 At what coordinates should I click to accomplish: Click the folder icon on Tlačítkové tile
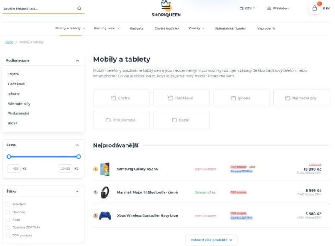(x=170, y=98)
